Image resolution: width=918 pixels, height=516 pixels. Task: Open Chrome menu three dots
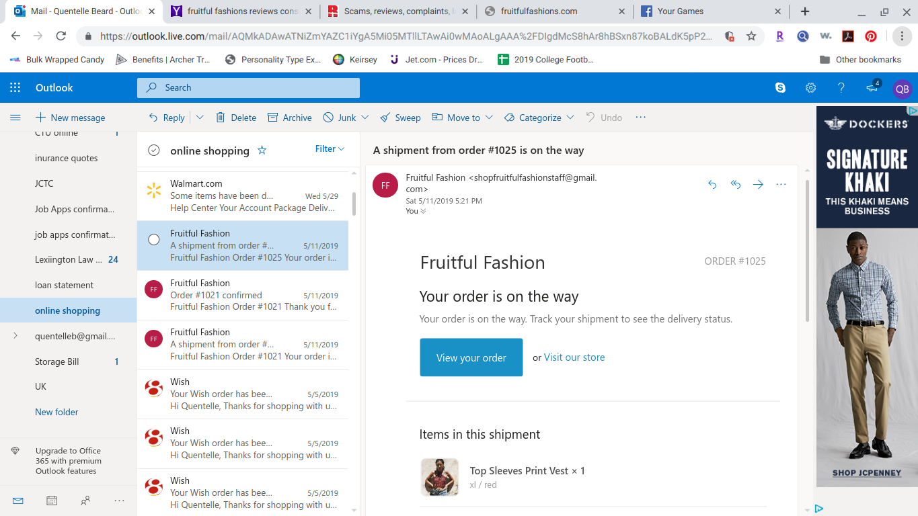tap(902, 36)
